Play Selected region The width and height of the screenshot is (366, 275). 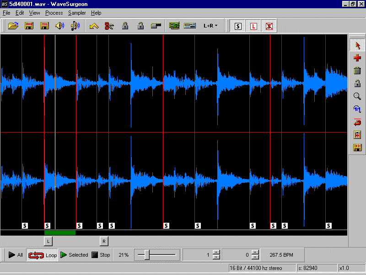(74, 255)
